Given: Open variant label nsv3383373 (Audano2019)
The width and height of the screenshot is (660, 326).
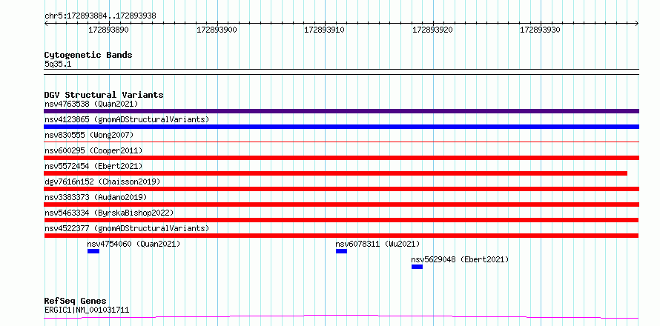Looking at the screenshot, I should [96, 197].
